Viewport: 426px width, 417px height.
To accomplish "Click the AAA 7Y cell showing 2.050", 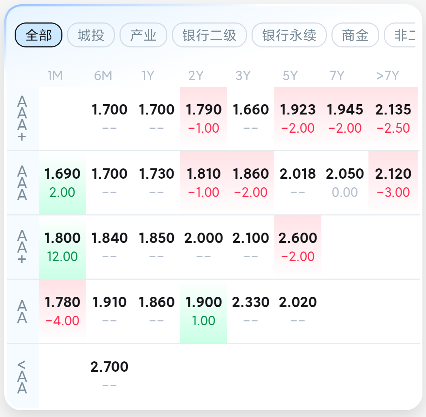I will click(x=345, y=183).
